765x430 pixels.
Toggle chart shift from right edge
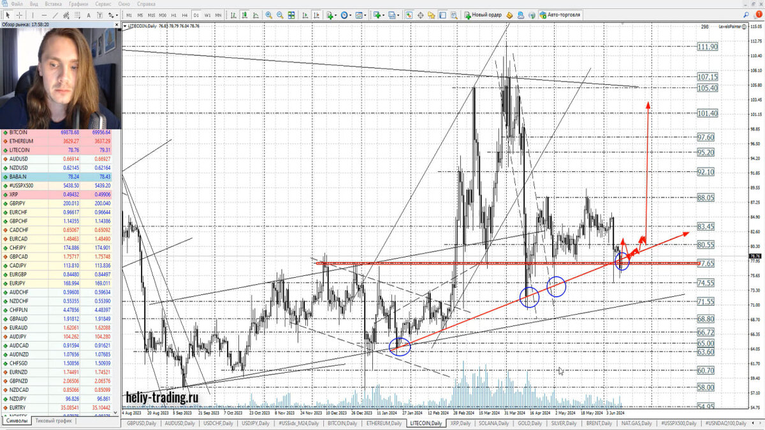pyautogui.click(x=316, y=14)
